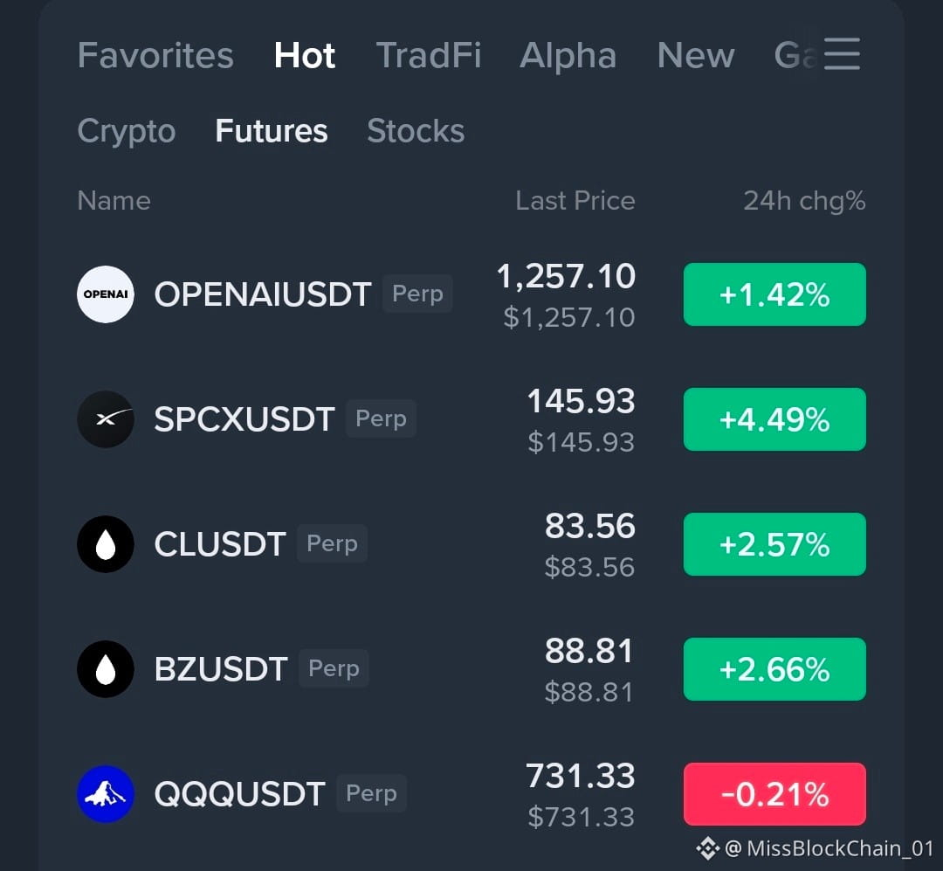Tap the OPENAI coin logo icon
Viewport: 943px width, 871px height.
point(106,294)
